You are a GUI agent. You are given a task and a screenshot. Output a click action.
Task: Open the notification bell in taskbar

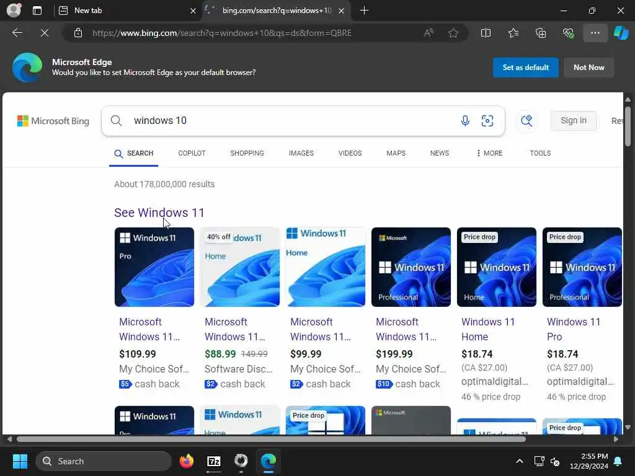pos(618,461)
